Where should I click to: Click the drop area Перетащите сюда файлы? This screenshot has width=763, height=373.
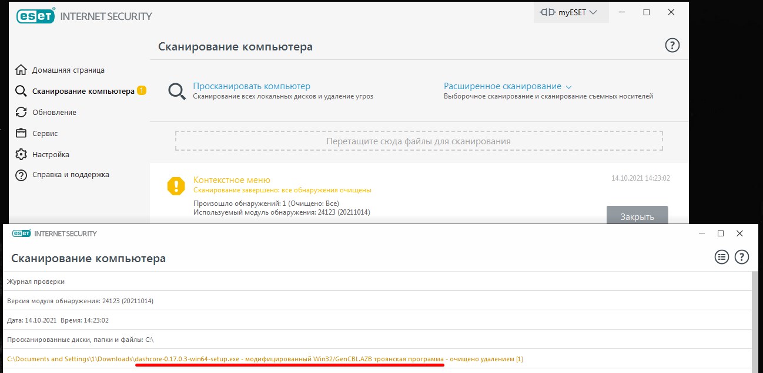[419, 141]
